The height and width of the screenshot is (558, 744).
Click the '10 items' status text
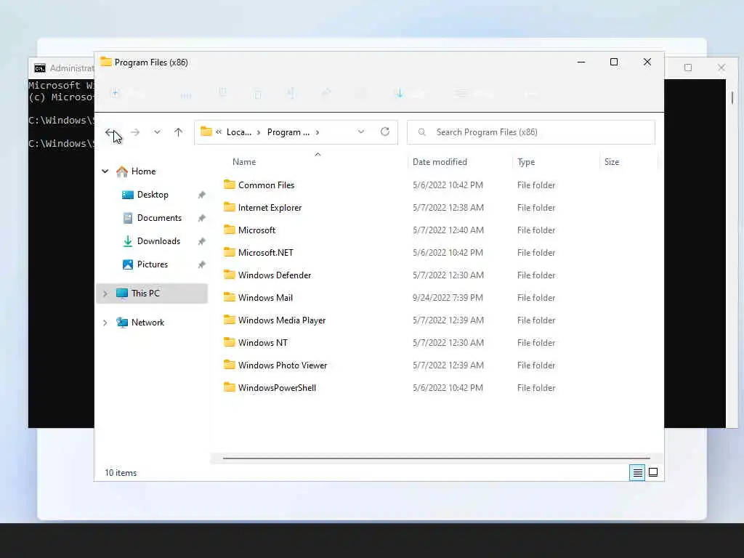pyautogui.click(x=121, y=473)
